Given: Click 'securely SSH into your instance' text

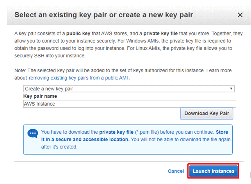Looking at the screenshot, I should (50, 56).
